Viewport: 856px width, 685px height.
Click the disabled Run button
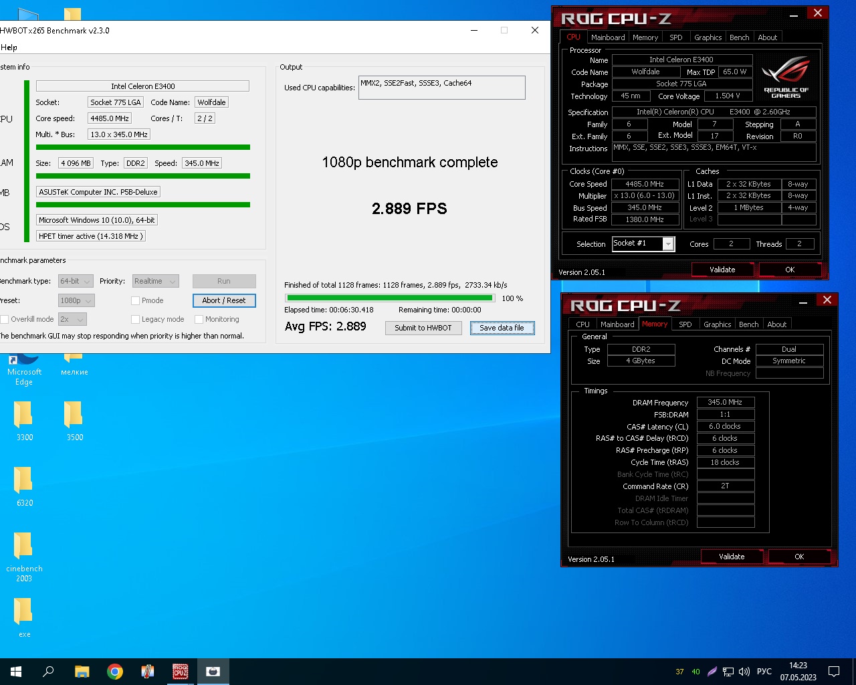224,282
